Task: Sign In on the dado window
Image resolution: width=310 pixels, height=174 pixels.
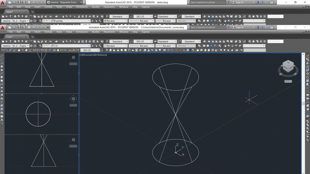Action: tap(239, 2)
